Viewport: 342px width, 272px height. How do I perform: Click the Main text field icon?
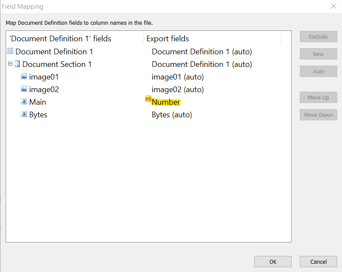[x=24, y=101]
